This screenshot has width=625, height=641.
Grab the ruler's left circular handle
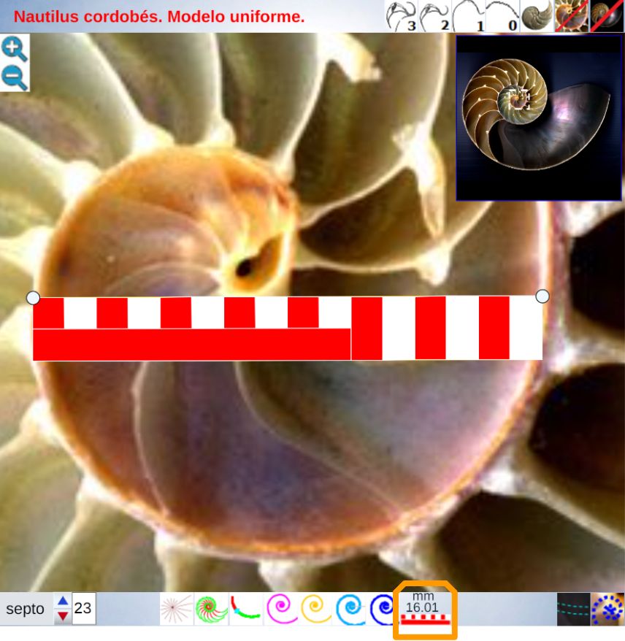[x=33, y=298]
